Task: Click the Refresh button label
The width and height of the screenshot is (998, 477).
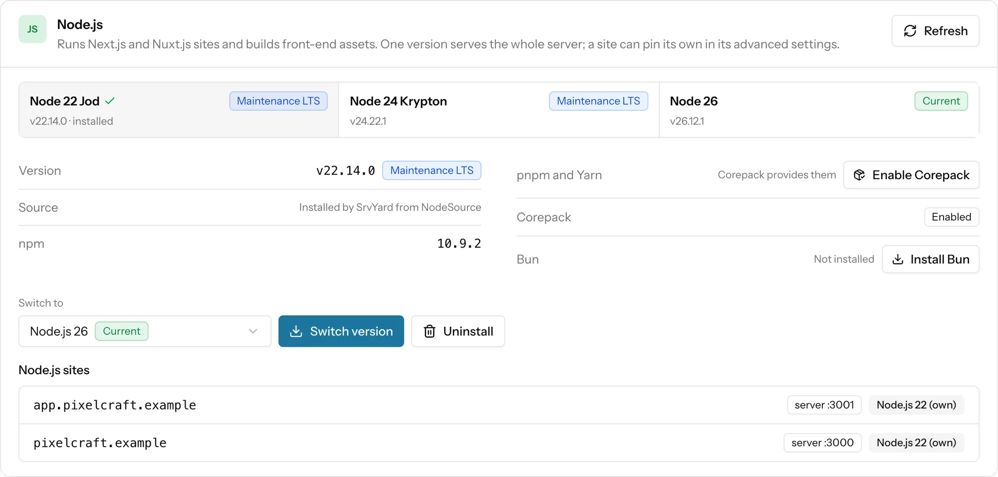Action: click(946, 31)
